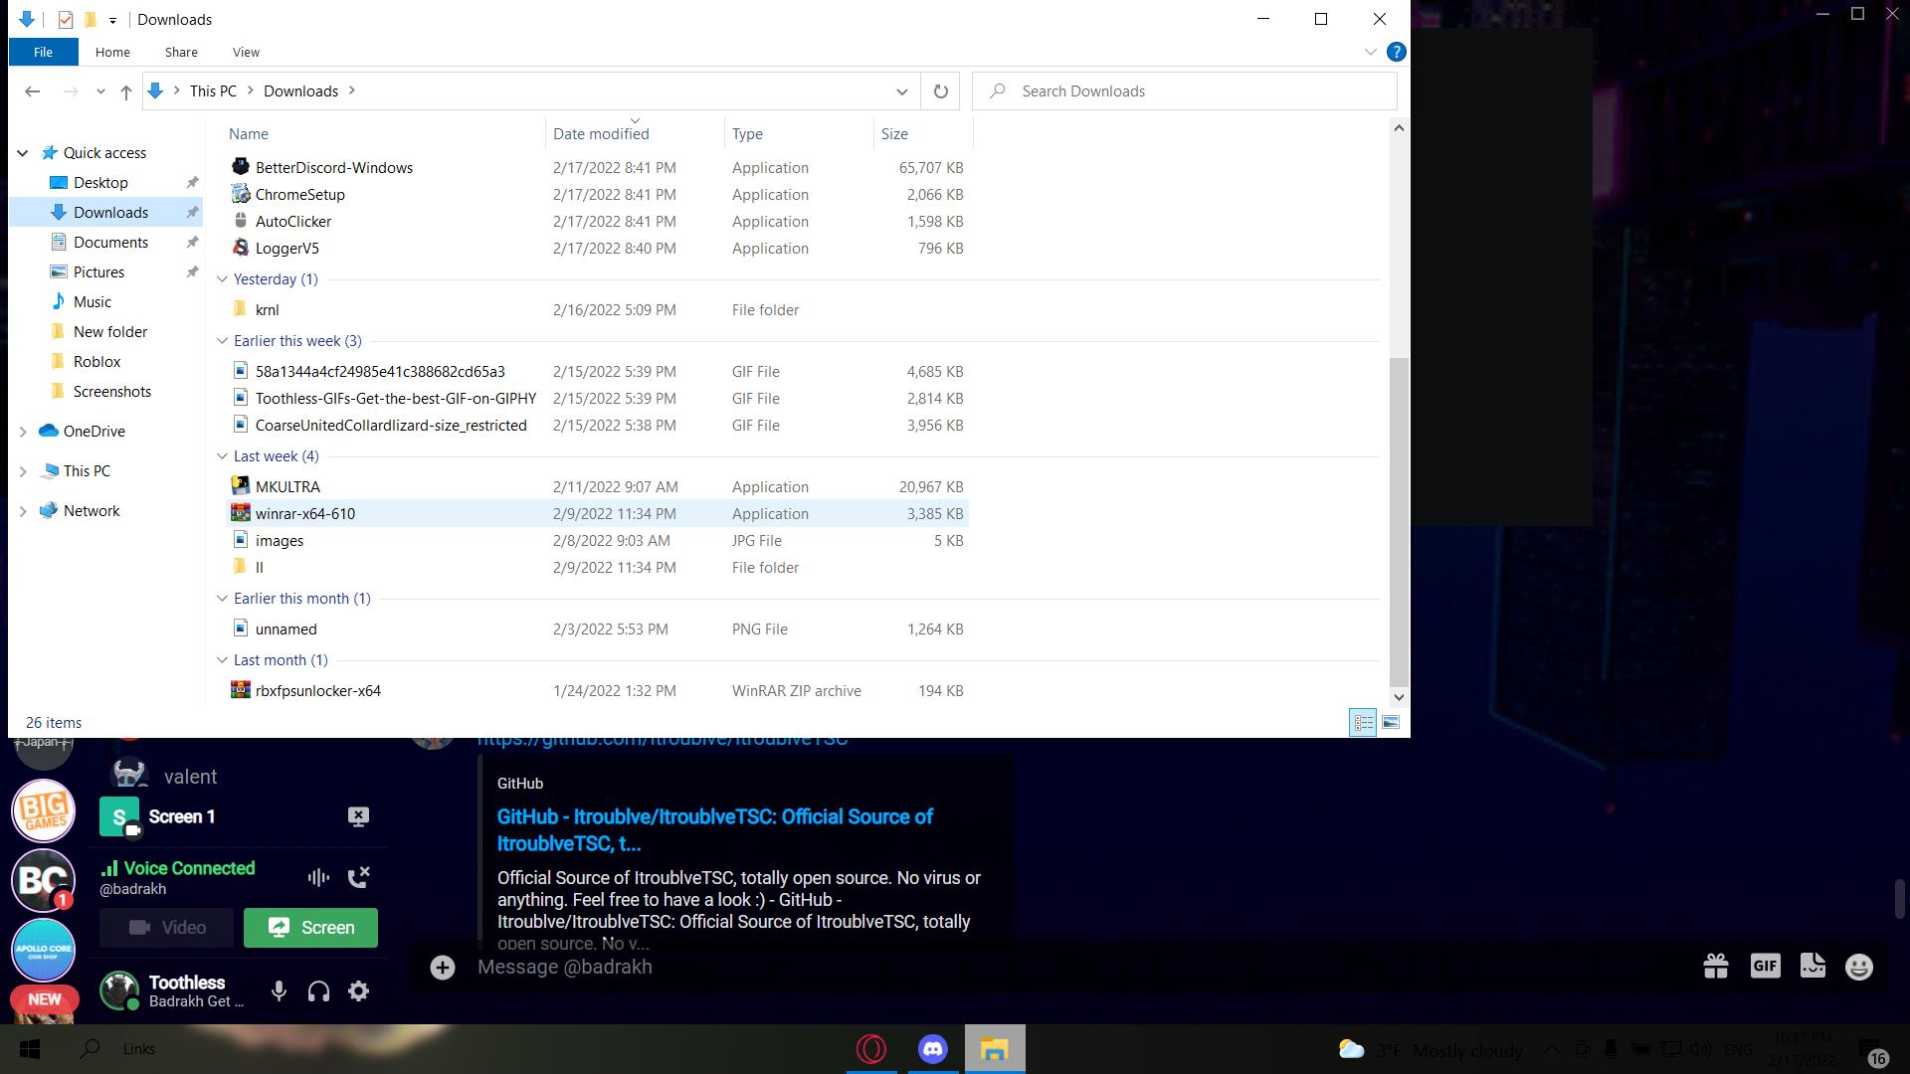The image size is (1910, 1074).
Task: Switch to large icons view toggle
Action: (1391, 723)
